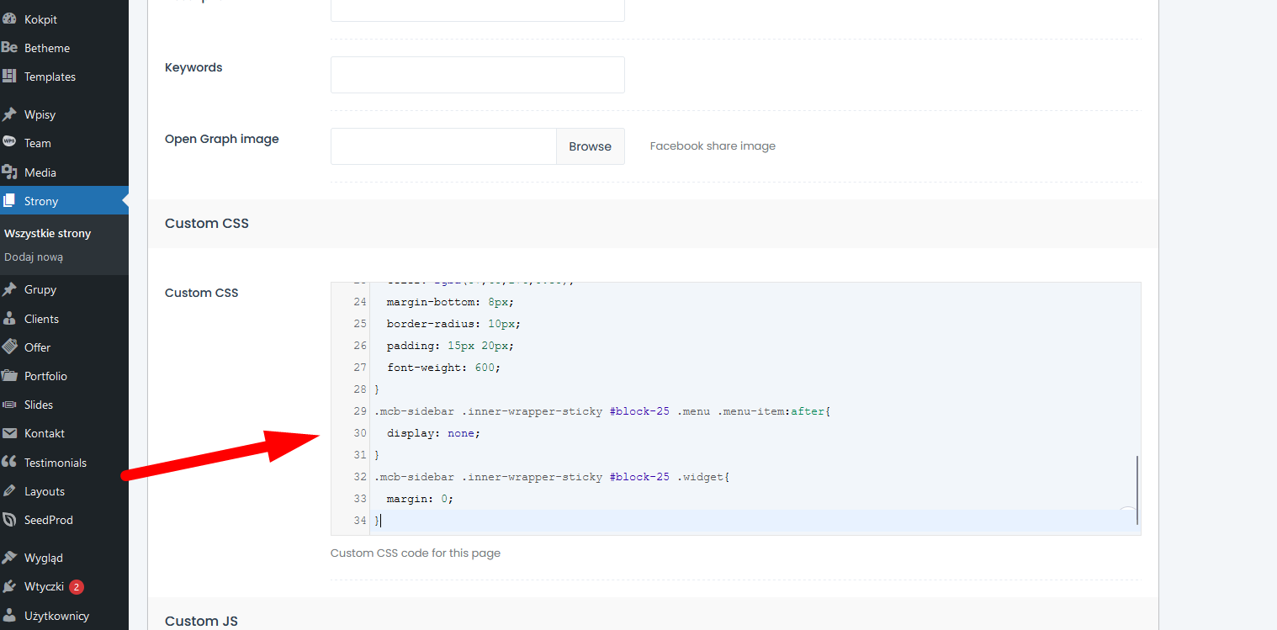The height and width of the screenshot is (630, 1277).
Task: Click the Użytkownicy user icon
Action: (9, 616)
